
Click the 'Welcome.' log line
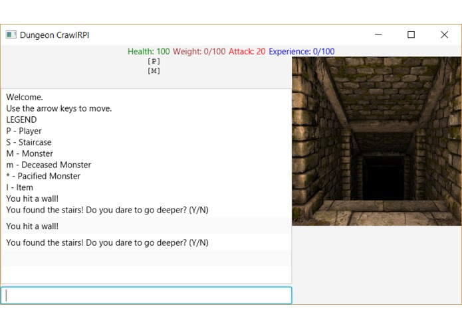[25, 98]
